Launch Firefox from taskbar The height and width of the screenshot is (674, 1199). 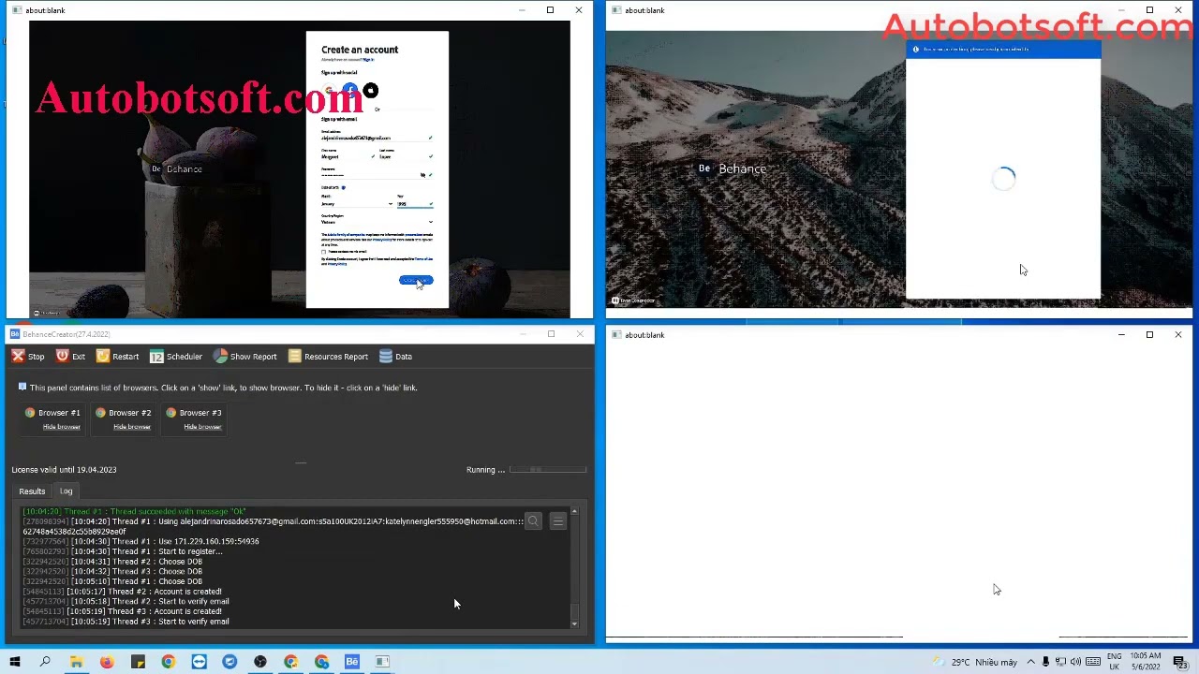click(107, 662)
